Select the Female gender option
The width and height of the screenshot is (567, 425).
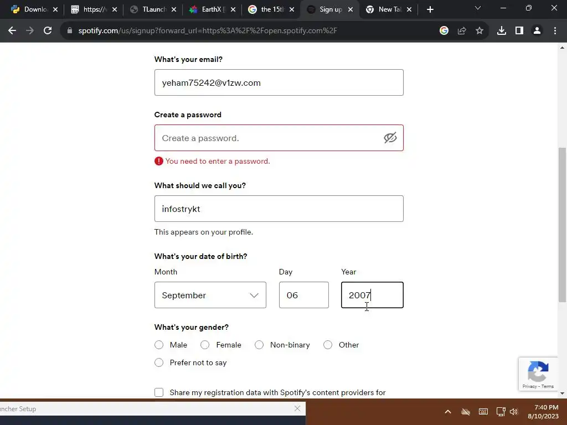tap(205, 345)
